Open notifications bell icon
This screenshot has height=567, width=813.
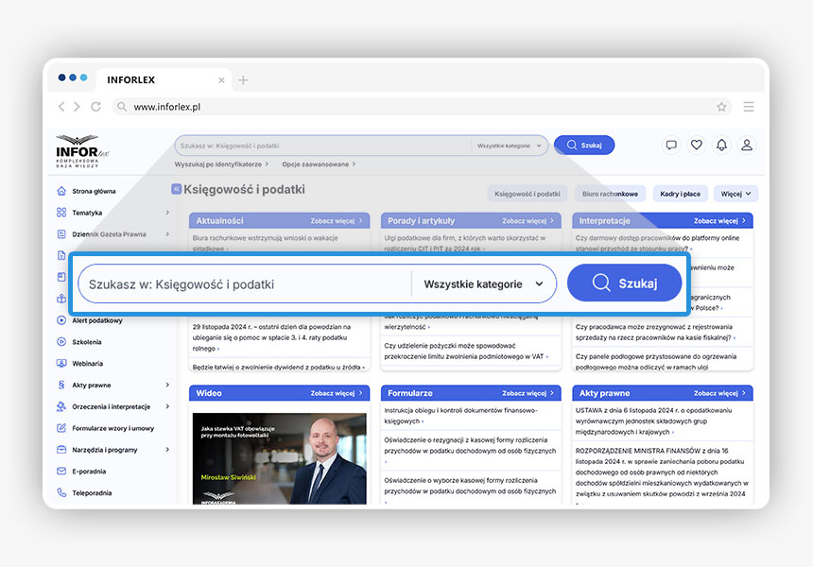pos(722,145)
